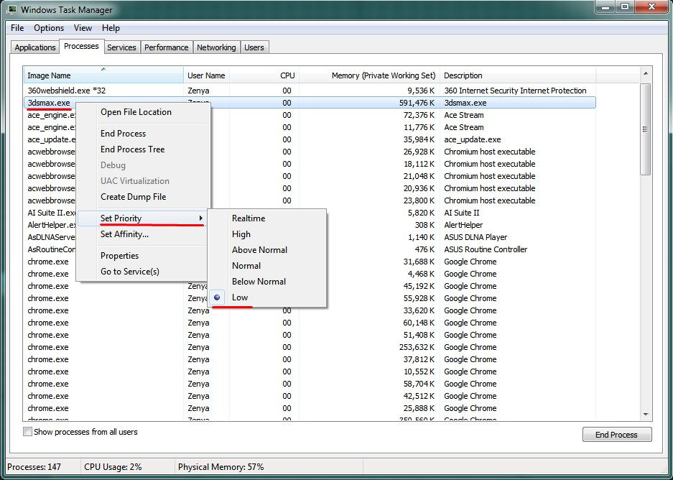Image resolution: width=673 pixels, height=480 pixels.
Task: Select the AlertHelper description row
Action: click(x=463, y=225)
